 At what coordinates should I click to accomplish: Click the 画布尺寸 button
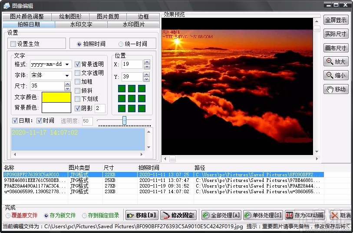click(x=336, y=48)
